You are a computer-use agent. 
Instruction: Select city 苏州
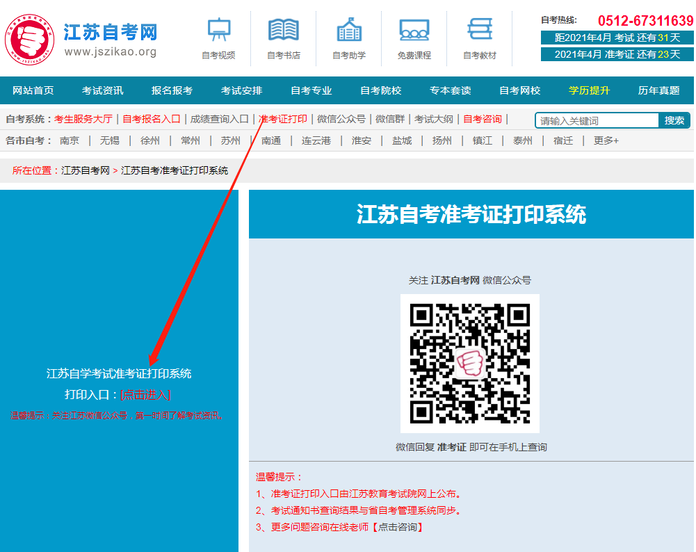pyautogui.click(x=231, y=140)
